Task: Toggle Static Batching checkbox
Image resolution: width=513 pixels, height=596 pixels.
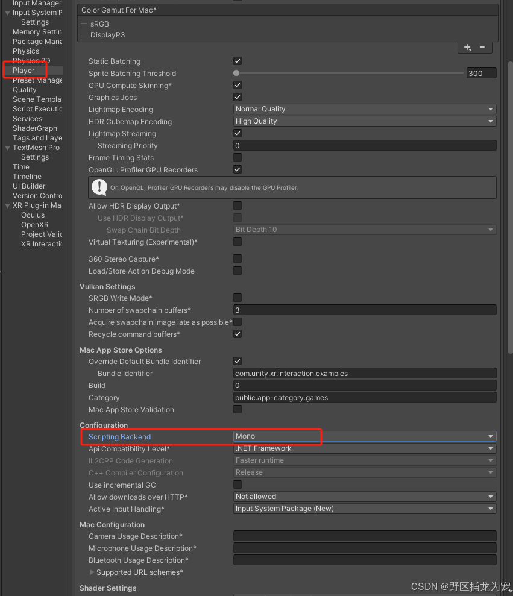Action: tap(238, 61)
